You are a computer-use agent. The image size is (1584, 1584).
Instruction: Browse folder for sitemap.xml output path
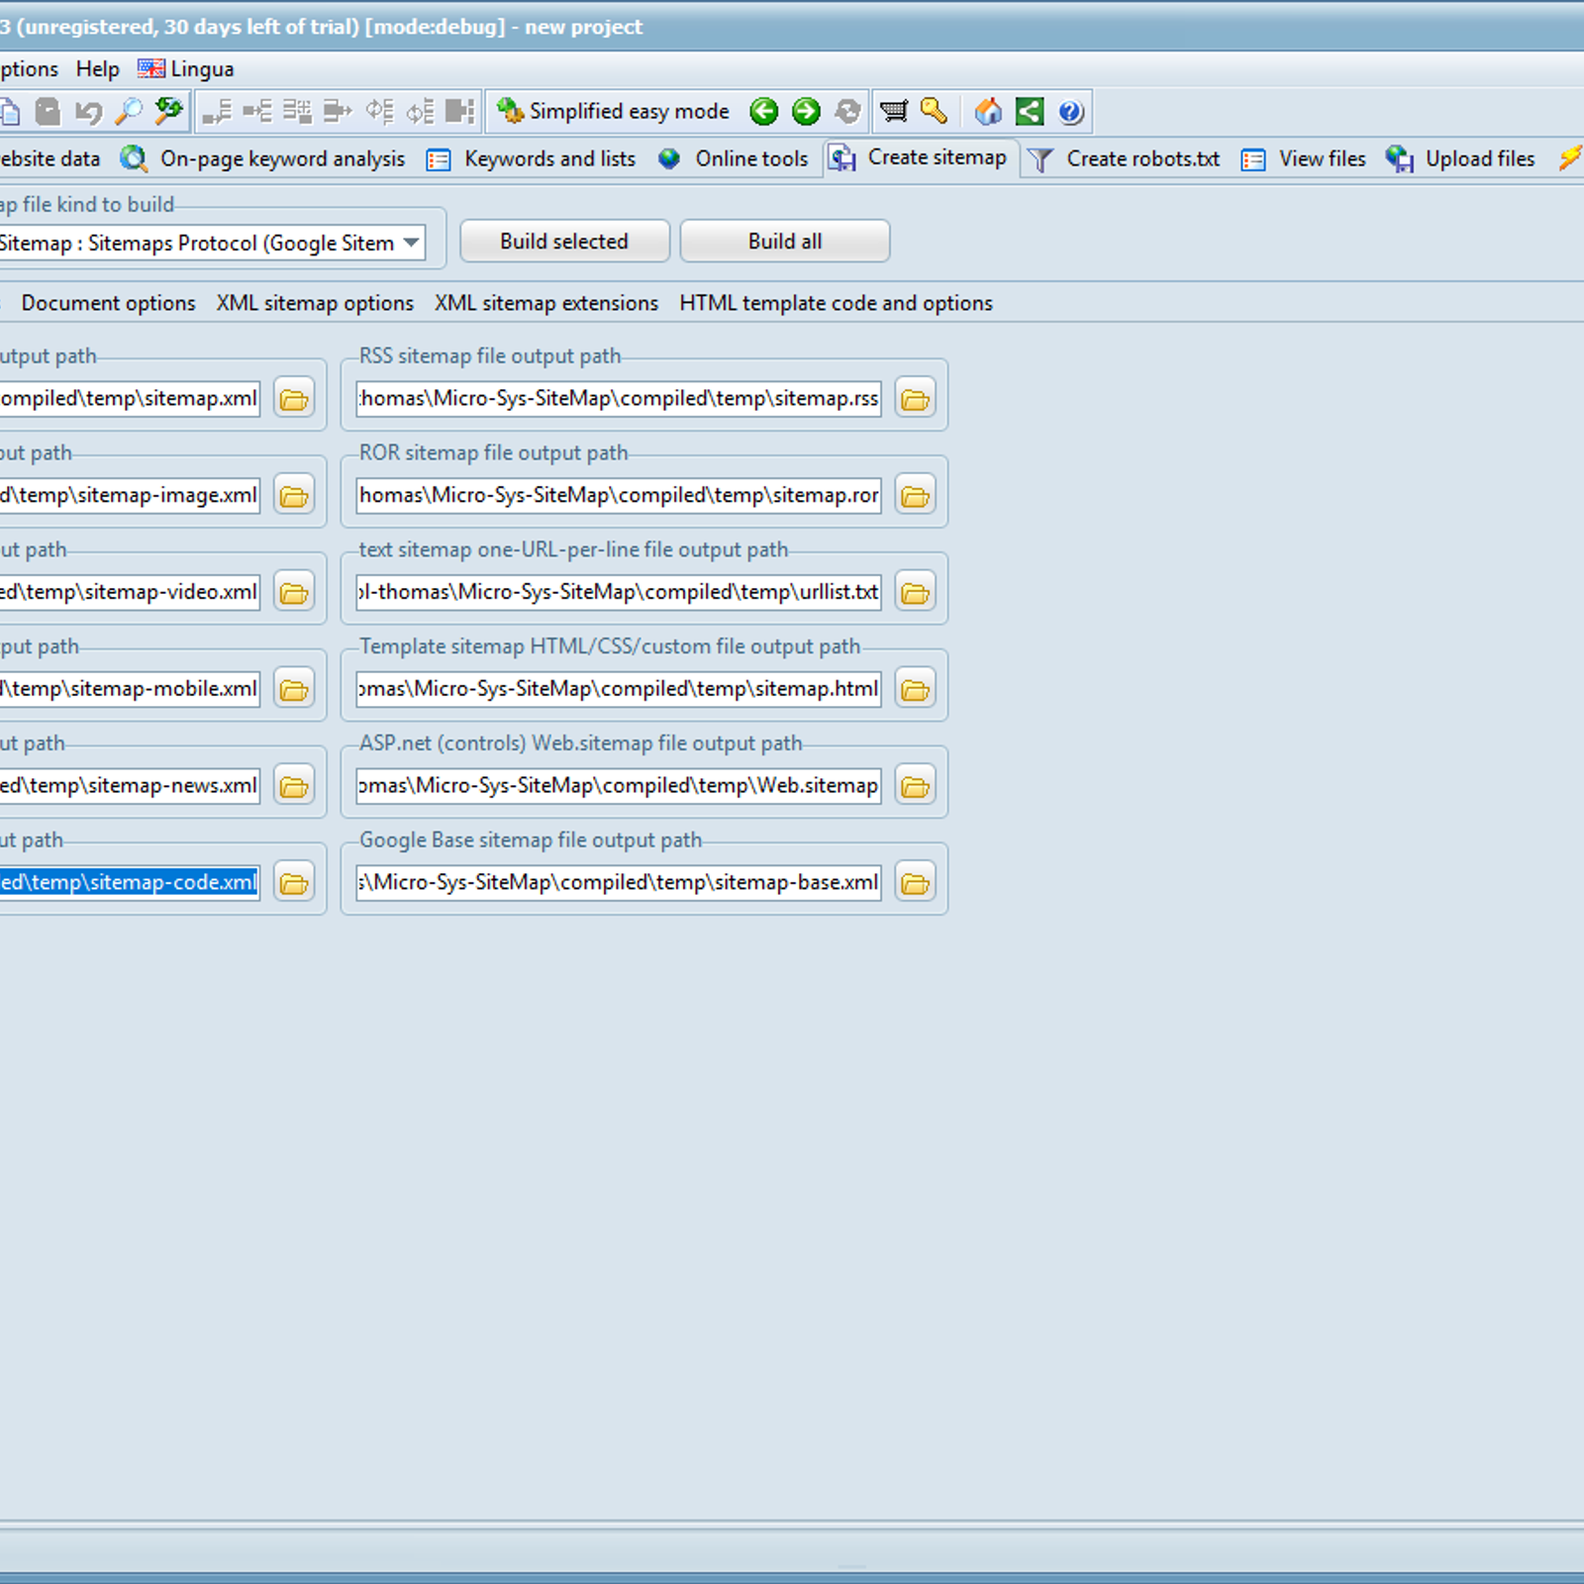[294, 399]
